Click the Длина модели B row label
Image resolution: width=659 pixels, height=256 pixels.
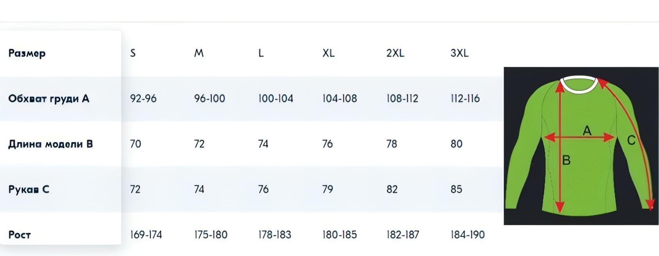pos(50,144)
